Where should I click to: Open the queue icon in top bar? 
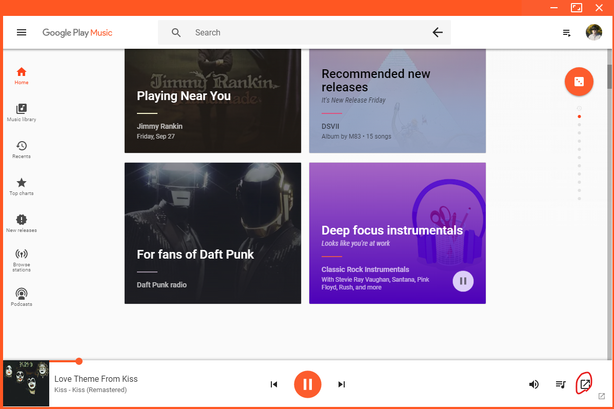click(x=567, y=33)
